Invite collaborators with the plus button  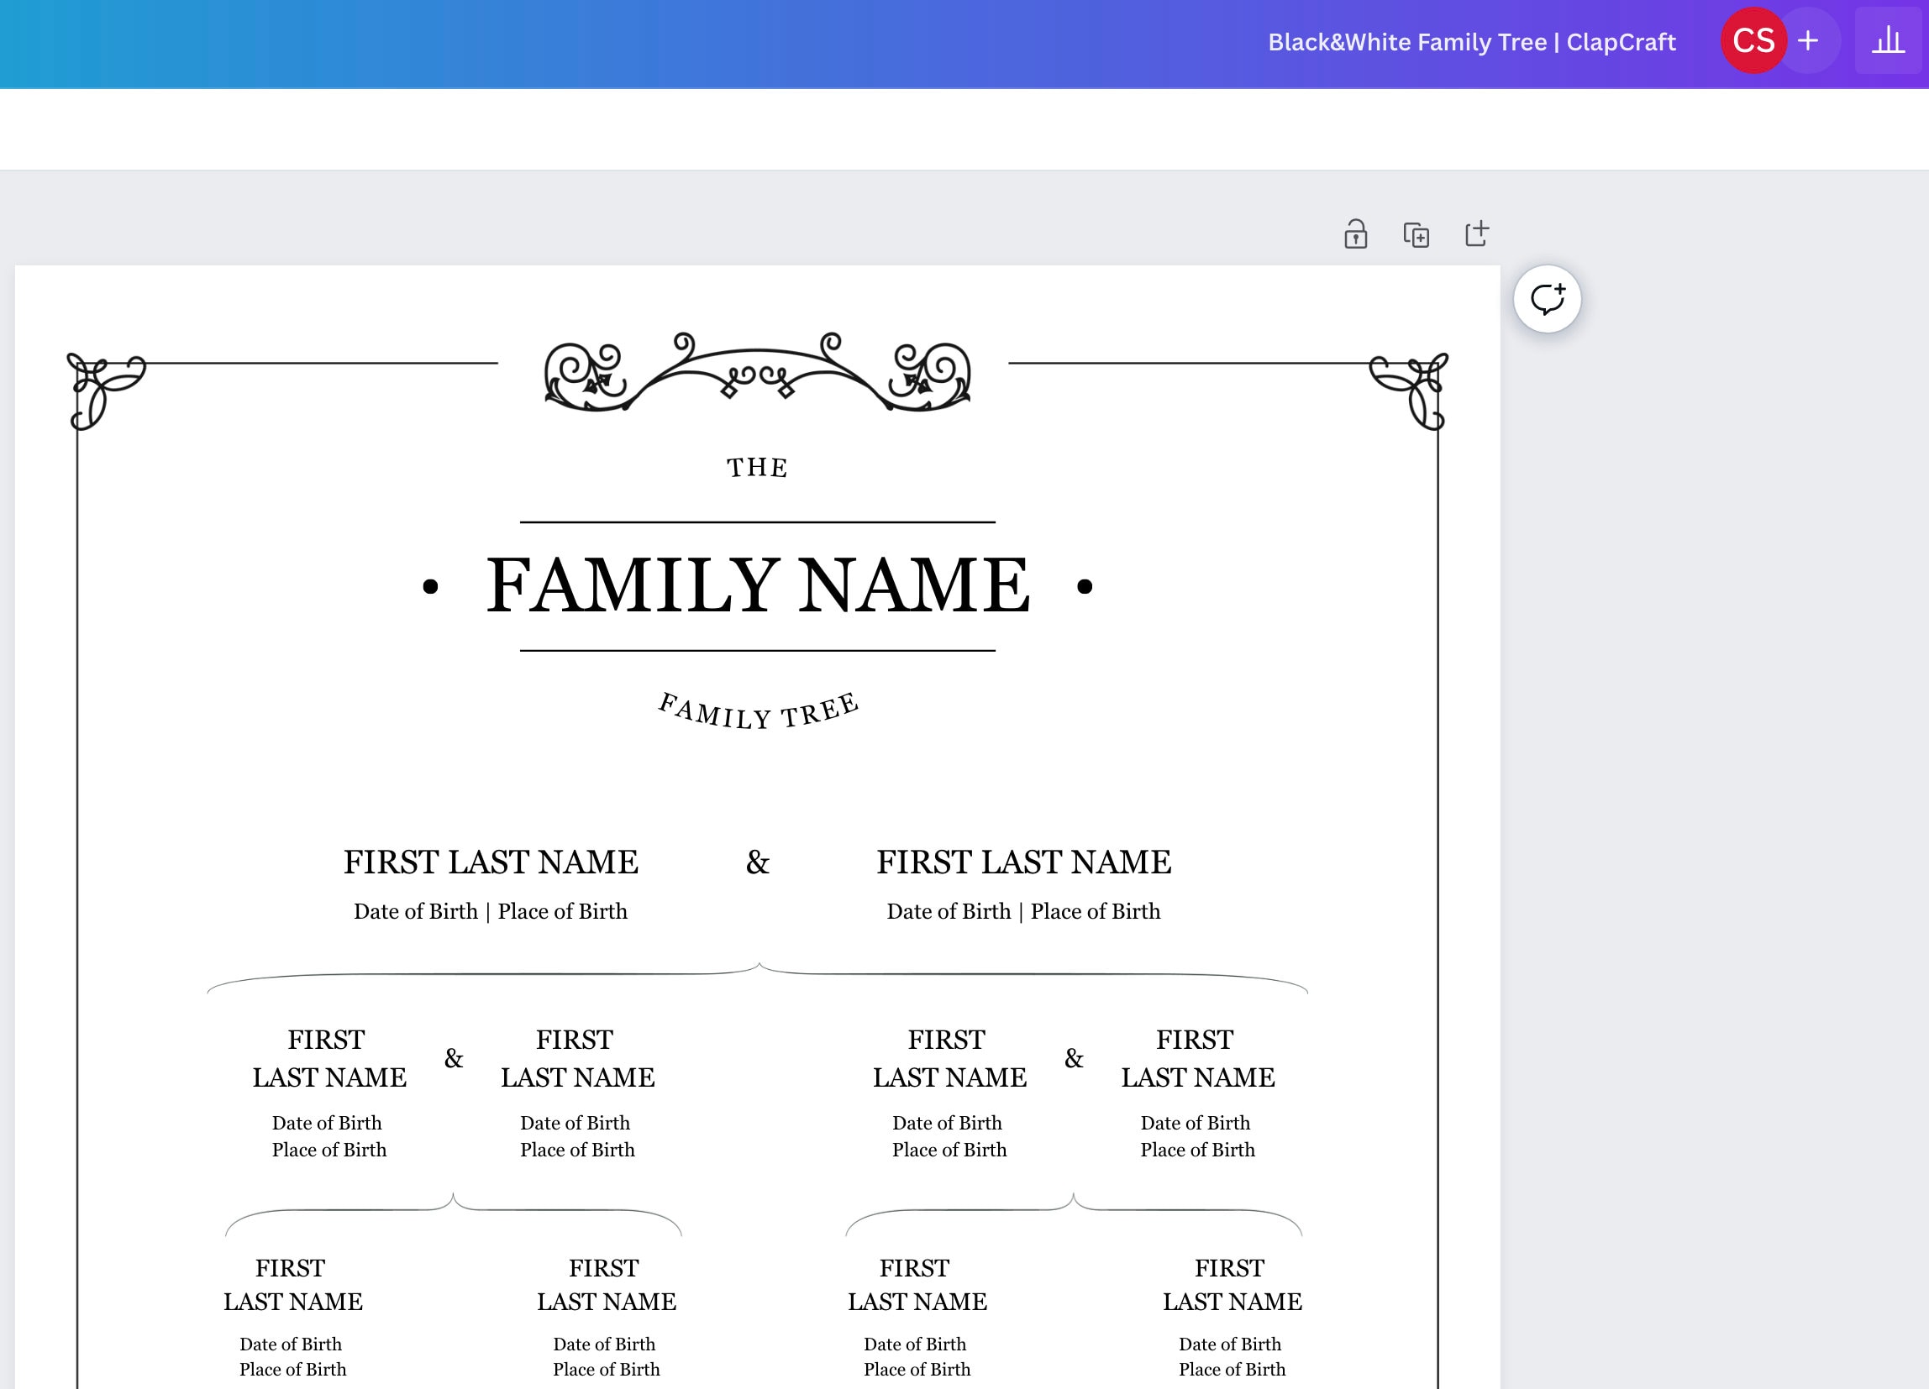tap(1807, 40)
